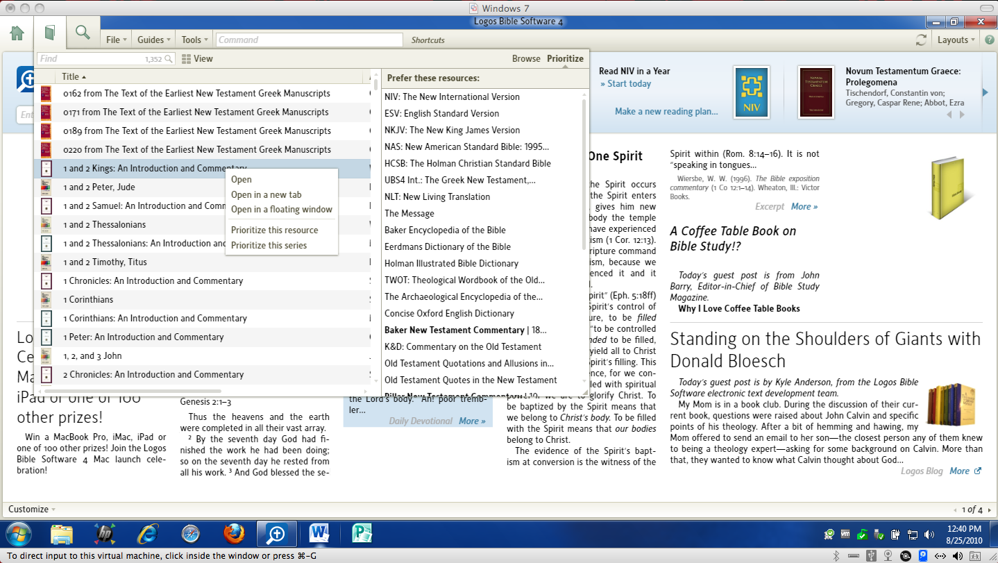Switch to the Browse tab
Screen dimensions: 998x563
526,59
